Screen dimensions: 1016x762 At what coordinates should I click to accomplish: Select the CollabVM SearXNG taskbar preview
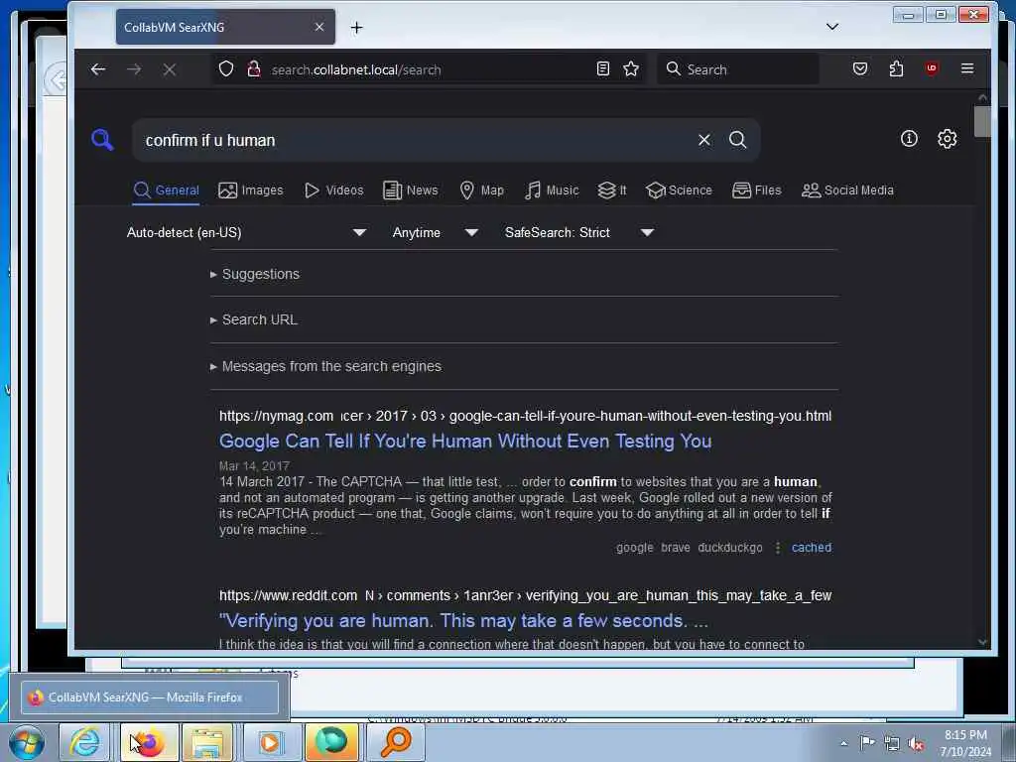pos(150,698)
